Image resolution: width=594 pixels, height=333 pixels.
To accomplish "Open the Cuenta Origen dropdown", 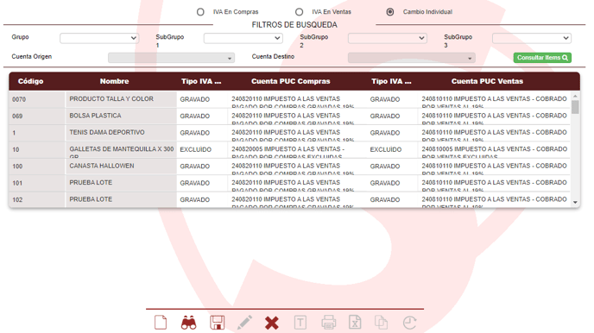I will (x=171, y=58).
